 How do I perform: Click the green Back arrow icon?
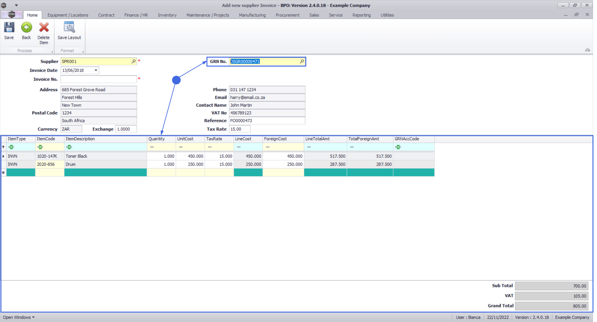click(27, 27)
